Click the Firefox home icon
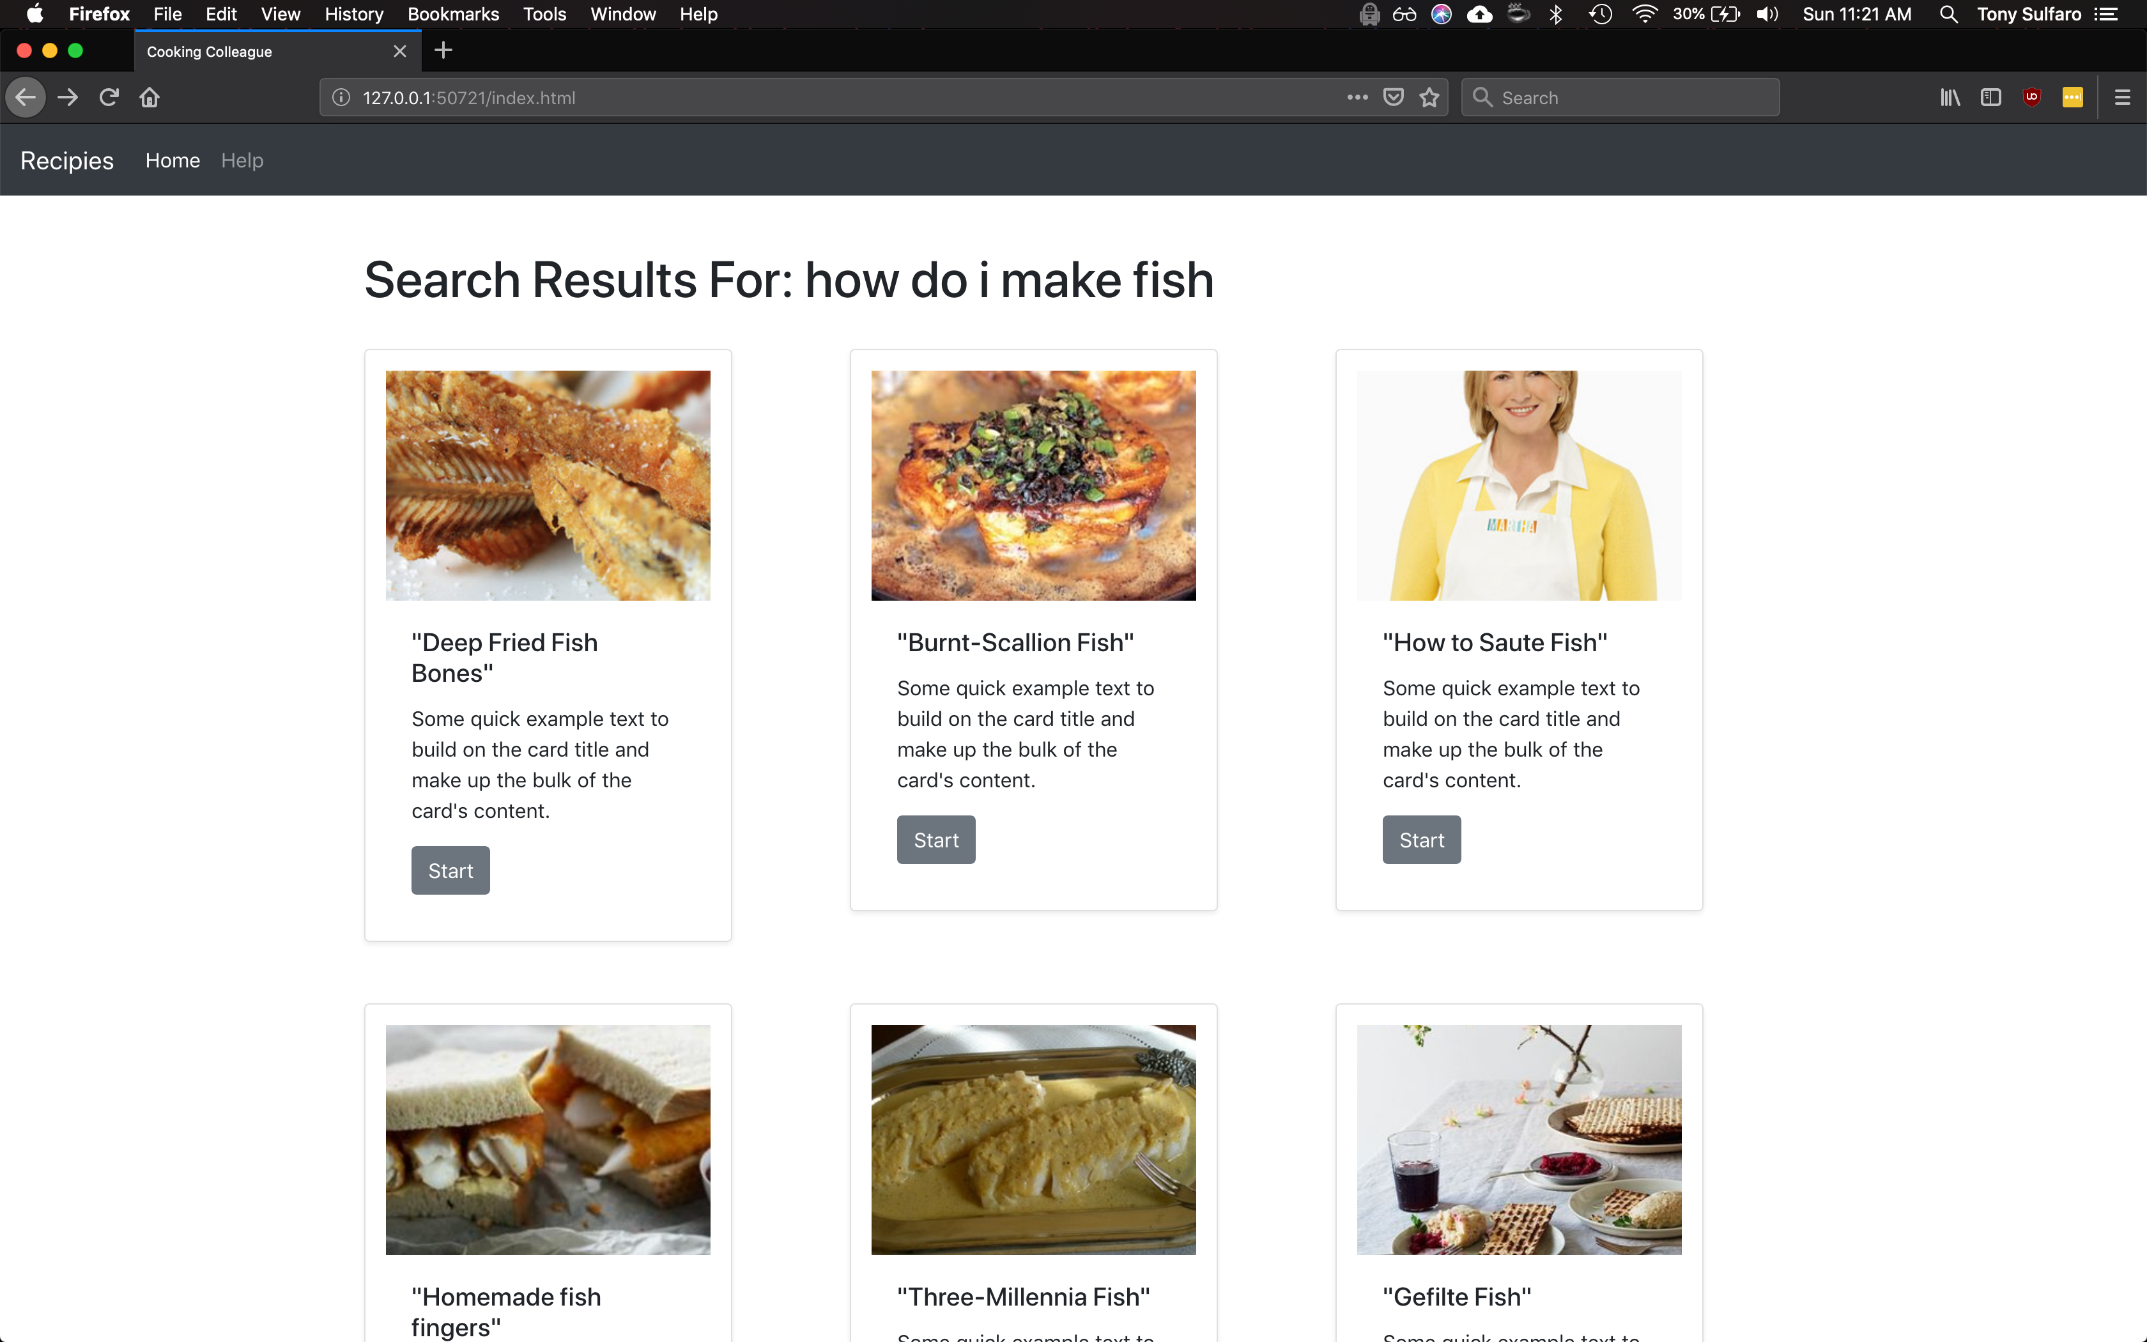 pos(149,98)
